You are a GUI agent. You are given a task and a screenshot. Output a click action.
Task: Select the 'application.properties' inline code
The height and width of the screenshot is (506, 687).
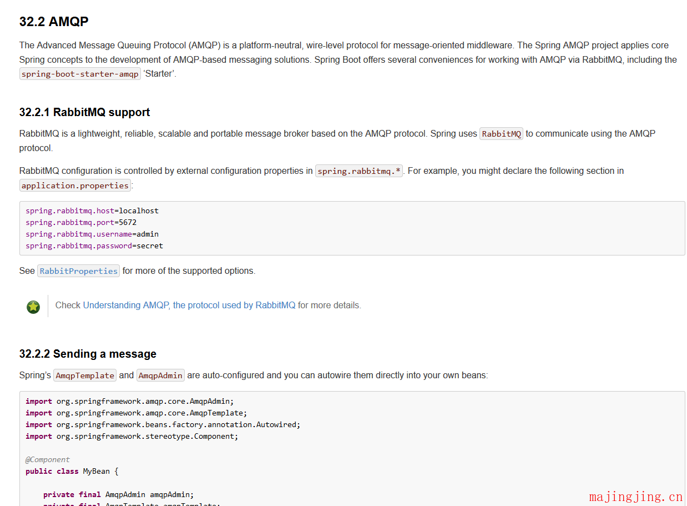(75, 186)
